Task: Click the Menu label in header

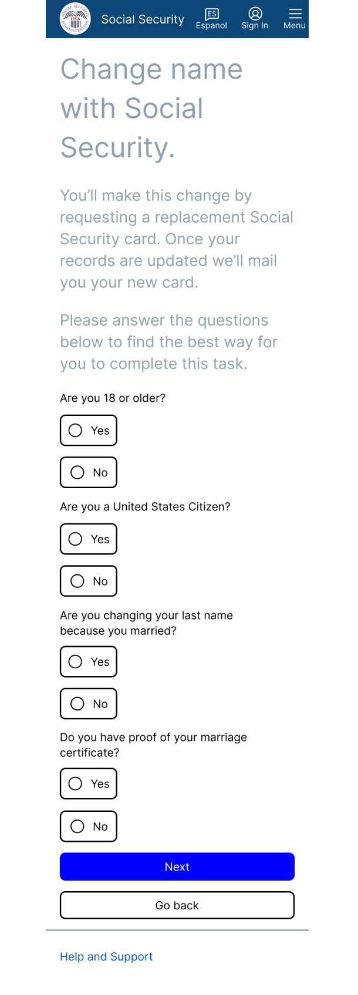Action: [x=295, y=26]
